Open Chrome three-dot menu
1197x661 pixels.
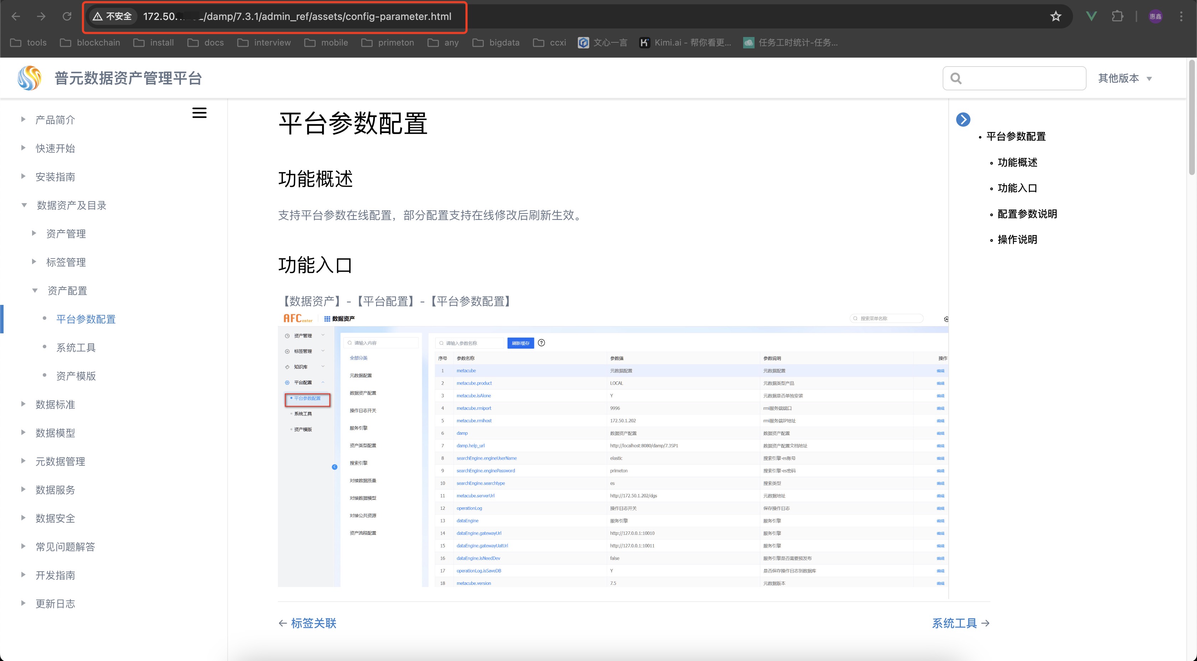pos(1181,16)
